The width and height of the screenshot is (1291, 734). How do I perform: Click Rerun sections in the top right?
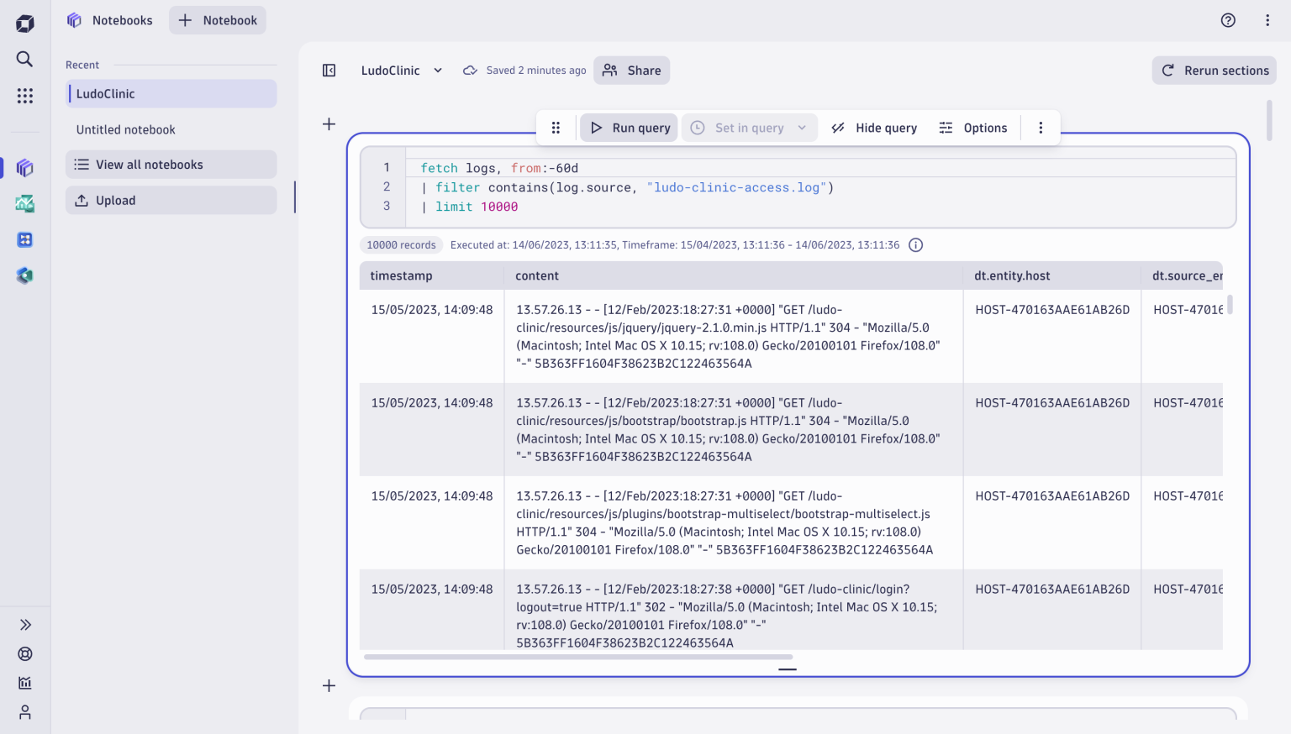tap(1214, 71)
